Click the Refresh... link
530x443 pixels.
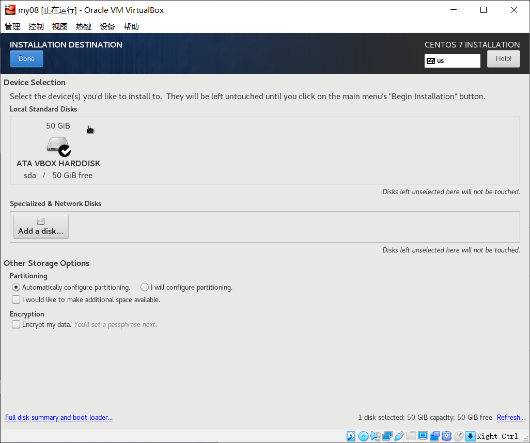click(511, 417)
